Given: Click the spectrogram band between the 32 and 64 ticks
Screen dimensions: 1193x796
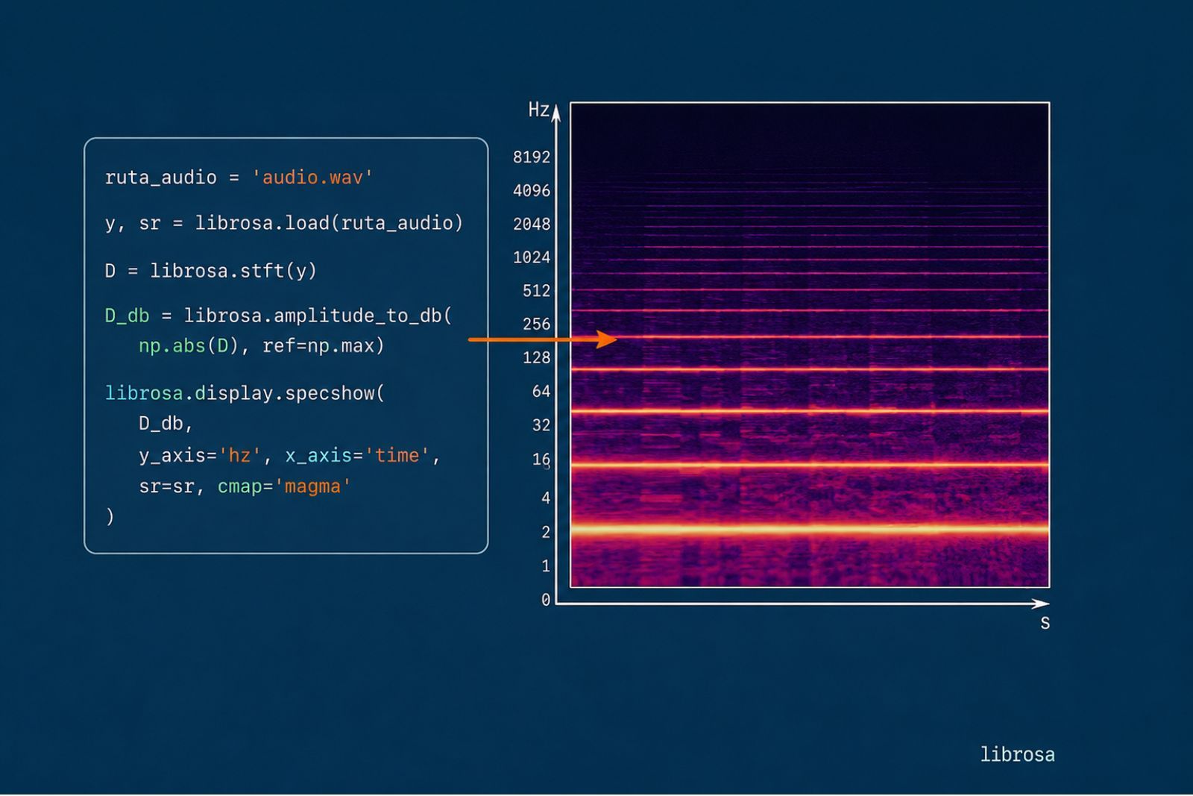Looking at the screenshot, I should point(810,411).
